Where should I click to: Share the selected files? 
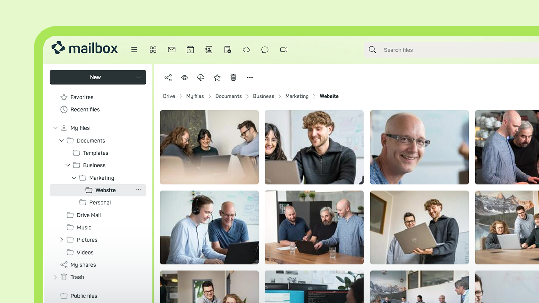pos(168,77)
